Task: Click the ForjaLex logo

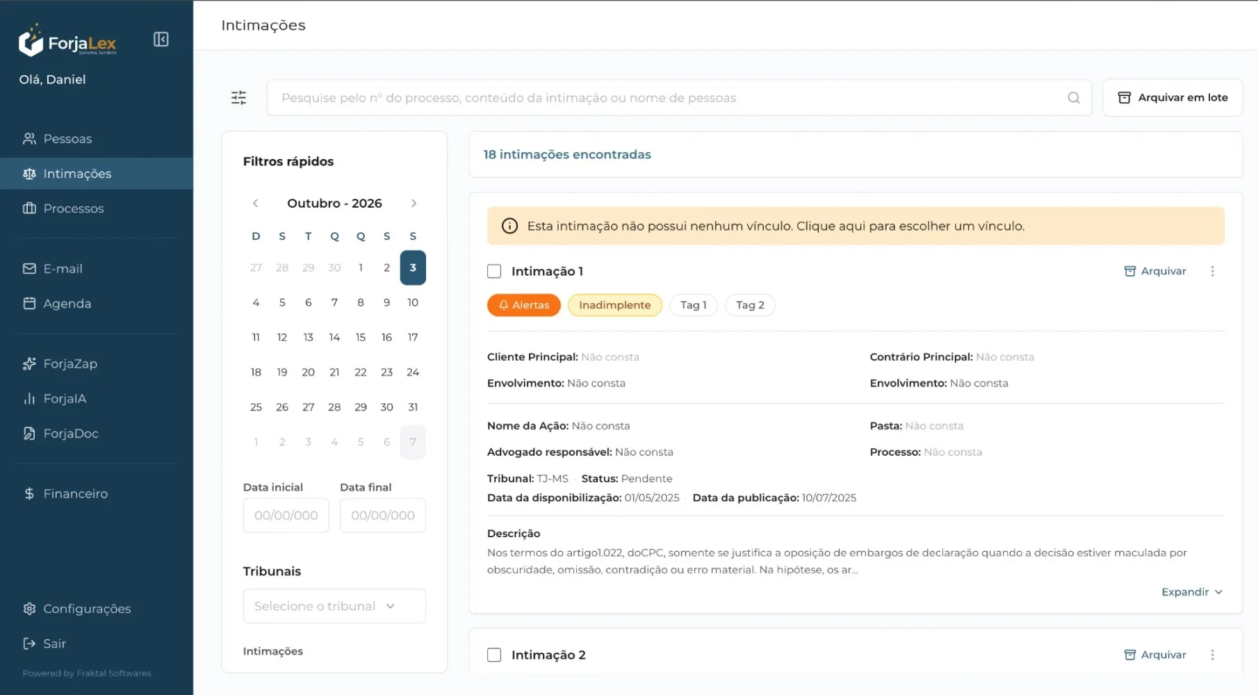Action: click(x=67, y=40)
